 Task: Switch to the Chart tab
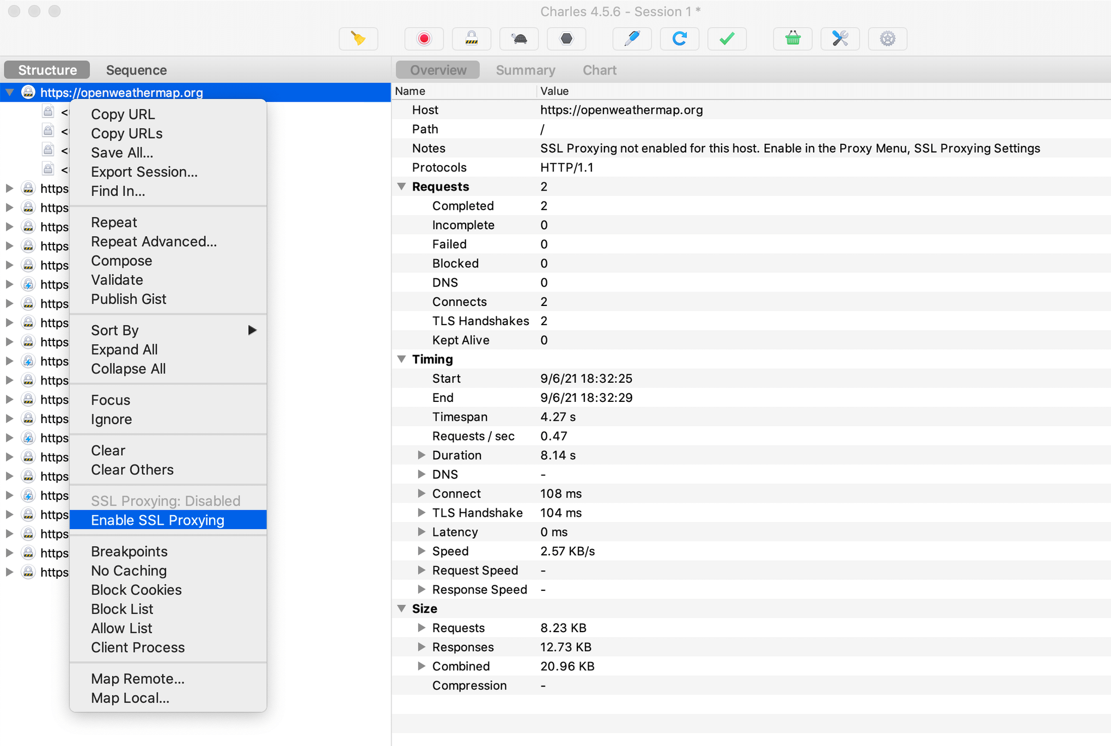point(599,69)
